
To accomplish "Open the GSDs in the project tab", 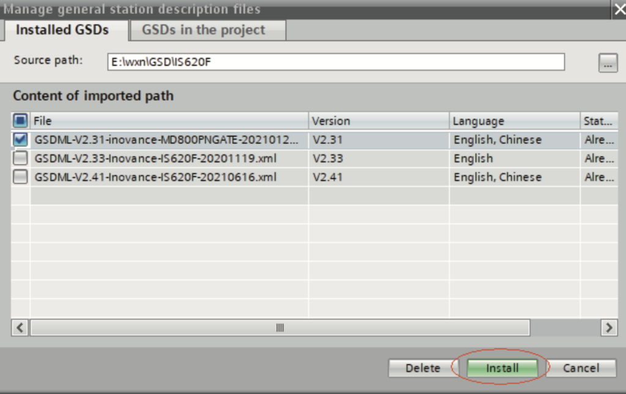I will 204,29.
